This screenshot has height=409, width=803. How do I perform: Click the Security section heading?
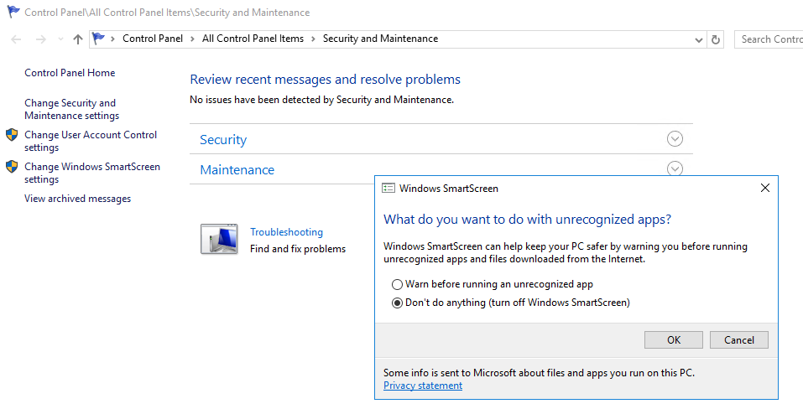pos(223,140)
